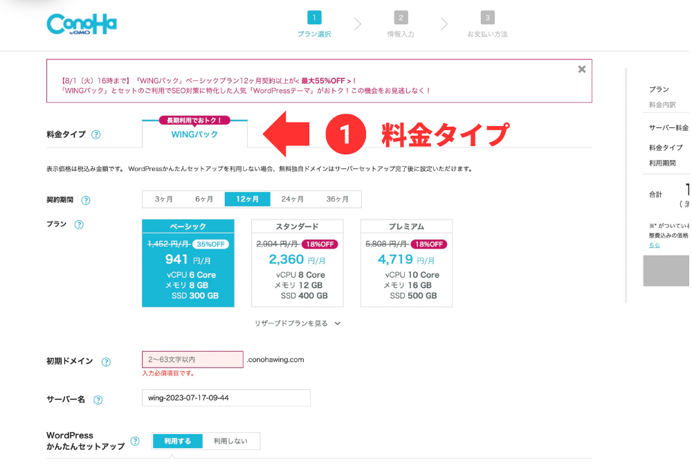Click the 4,719 円/月 price text
Viewport: 692px width, 464px height.
tap(406, 260)
